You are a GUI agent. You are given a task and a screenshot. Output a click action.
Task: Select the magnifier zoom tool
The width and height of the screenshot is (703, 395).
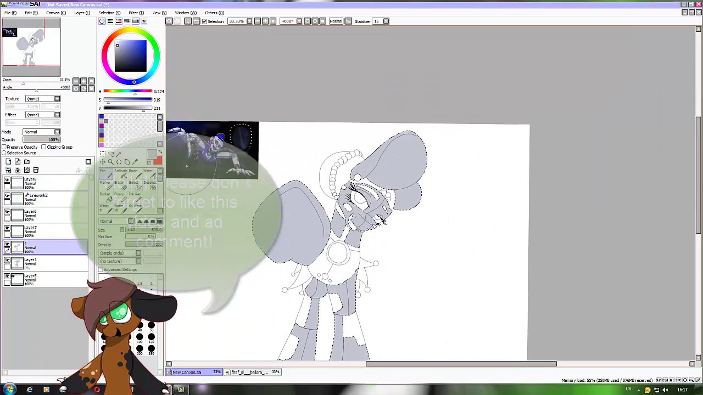click(x=110, y=162)
